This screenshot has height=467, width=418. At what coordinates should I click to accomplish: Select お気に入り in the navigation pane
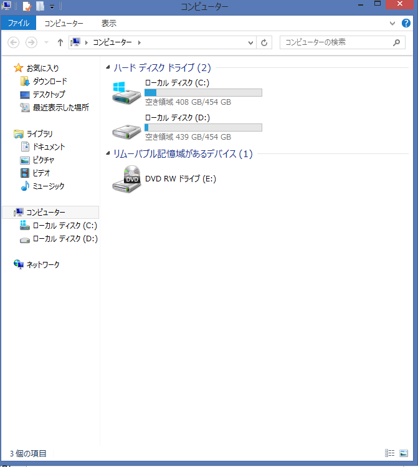click(x=42, y=68)
